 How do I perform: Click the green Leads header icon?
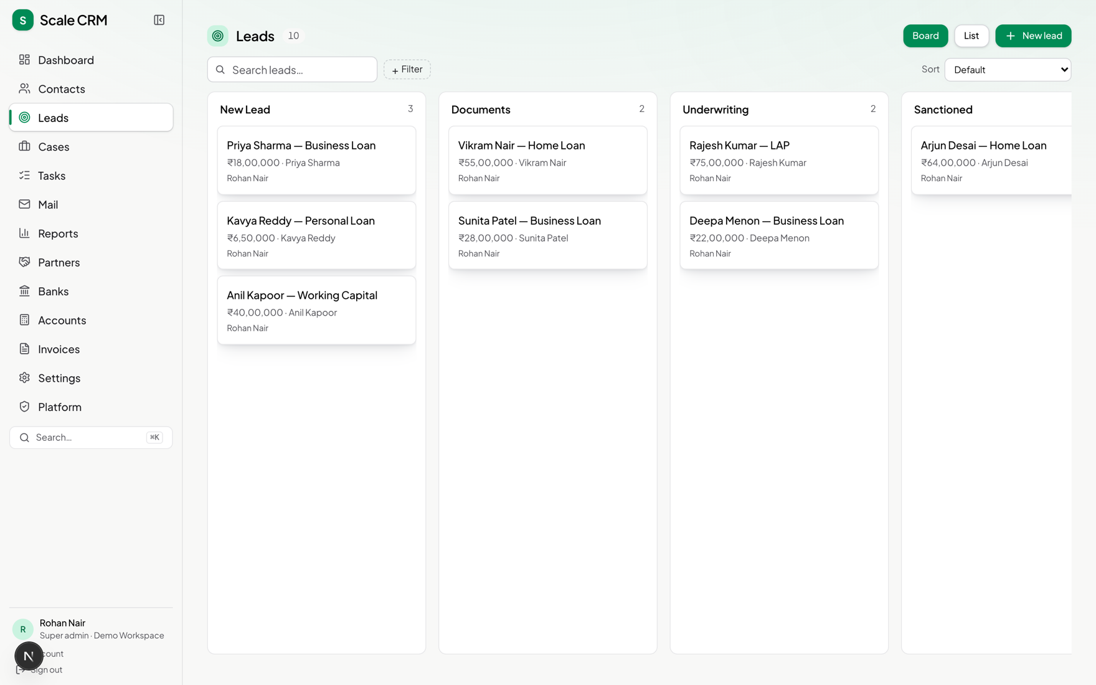click(218, 36)
